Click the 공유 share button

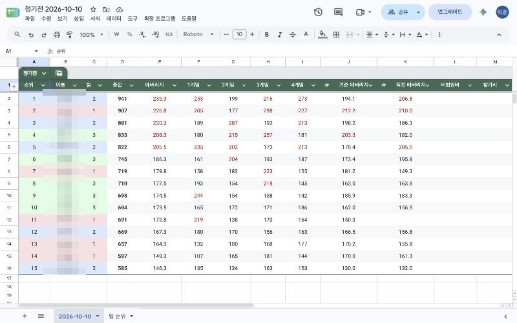point(398,12)
